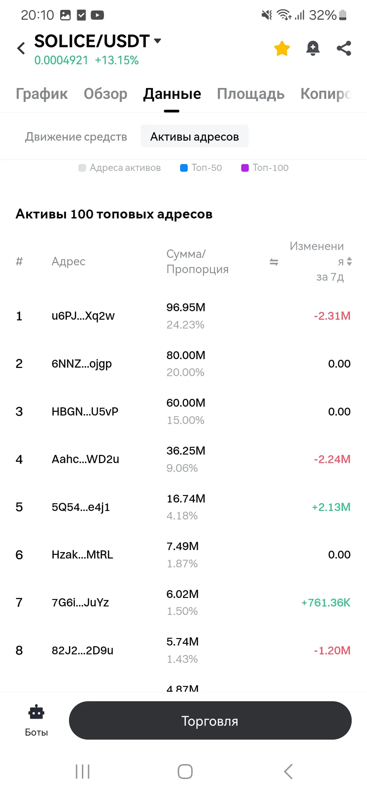Tap Android home button

pos(185,771)
